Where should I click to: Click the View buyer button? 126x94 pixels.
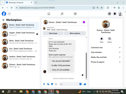click(x=53, y=33)
